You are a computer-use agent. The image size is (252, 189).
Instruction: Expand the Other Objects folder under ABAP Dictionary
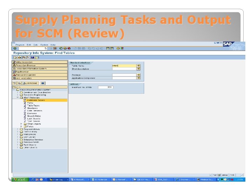coord(21,124)
